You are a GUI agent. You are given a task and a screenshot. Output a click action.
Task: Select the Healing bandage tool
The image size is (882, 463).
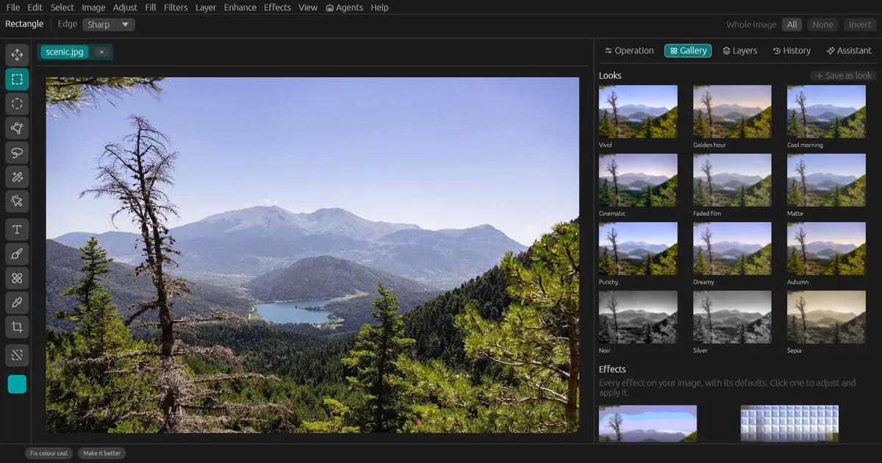coord(17,279)
